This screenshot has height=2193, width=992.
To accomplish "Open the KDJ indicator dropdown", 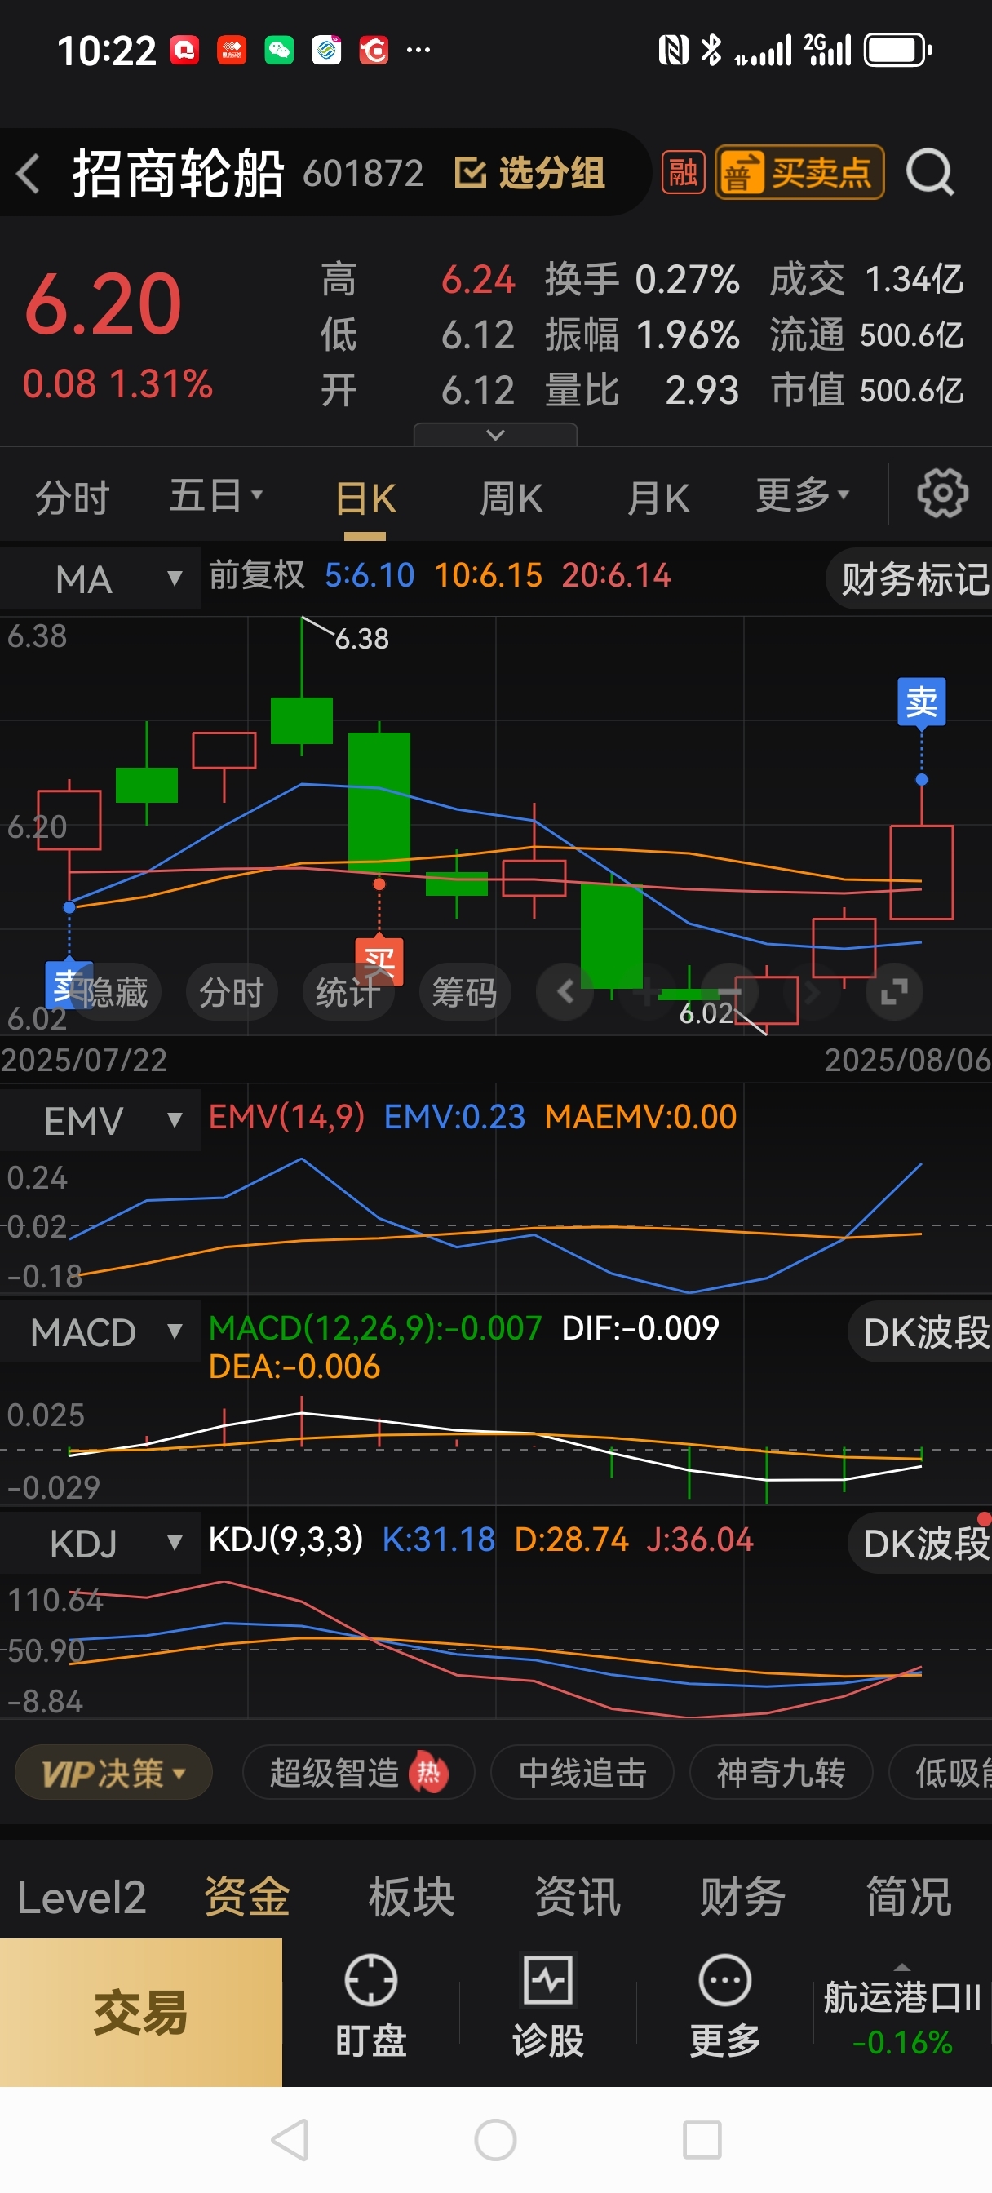I will (x=100, y=1544).
